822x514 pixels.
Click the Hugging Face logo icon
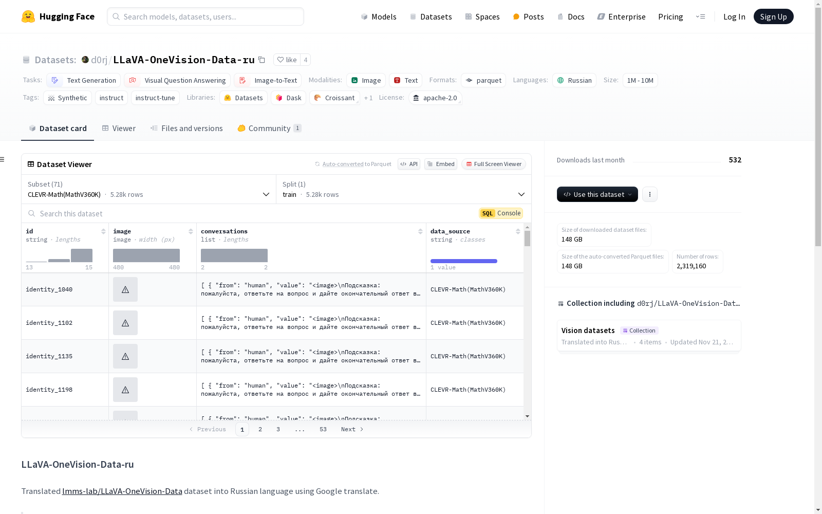(x=28, y=16)
